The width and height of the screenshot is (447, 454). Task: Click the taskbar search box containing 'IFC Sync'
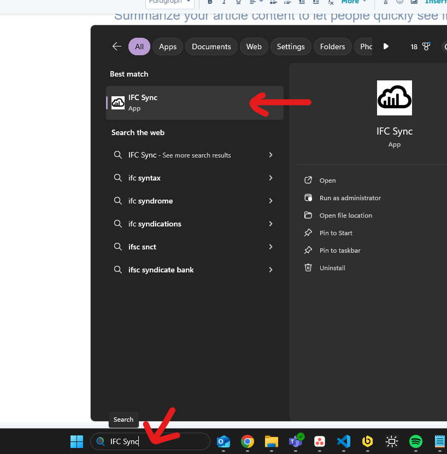pyautogui.click(x=150, y=441)
